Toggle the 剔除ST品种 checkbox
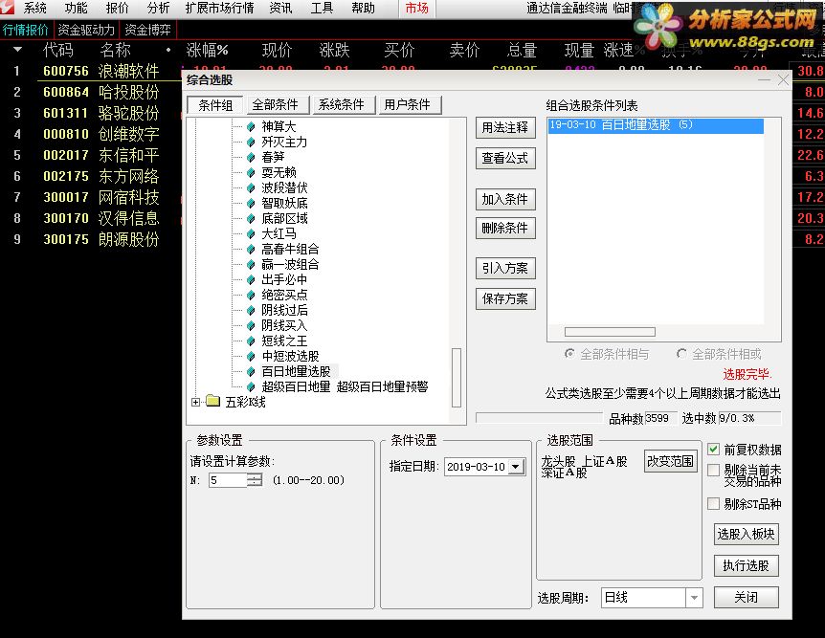The width and height of the screenshot is (825, 638). click(713, 503)
